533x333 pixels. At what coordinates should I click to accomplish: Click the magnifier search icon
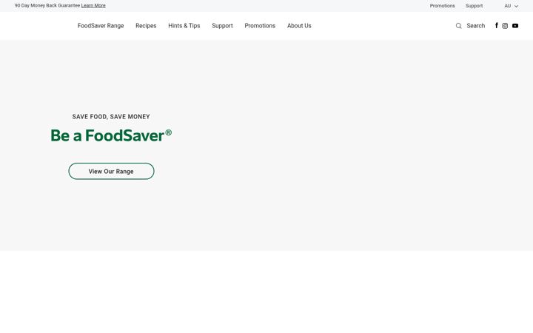coord(458,26)
